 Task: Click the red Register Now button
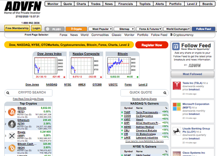pos(152,45)
